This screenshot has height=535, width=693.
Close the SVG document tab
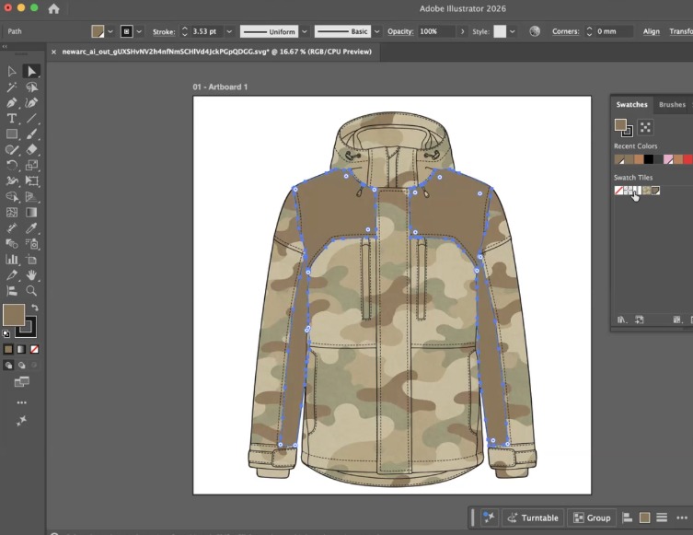tap(53, 52)
